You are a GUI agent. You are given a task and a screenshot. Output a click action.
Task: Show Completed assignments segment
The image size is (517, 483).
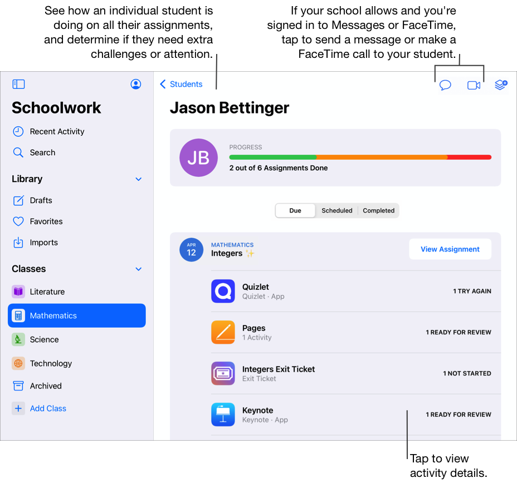pyautogui.click(x=378, y=210)
